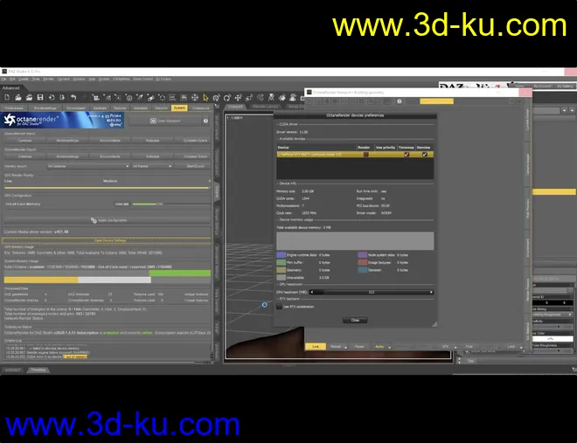577x443 pixels.
Task: Click the New scene file icon
Action: (7, 97)
